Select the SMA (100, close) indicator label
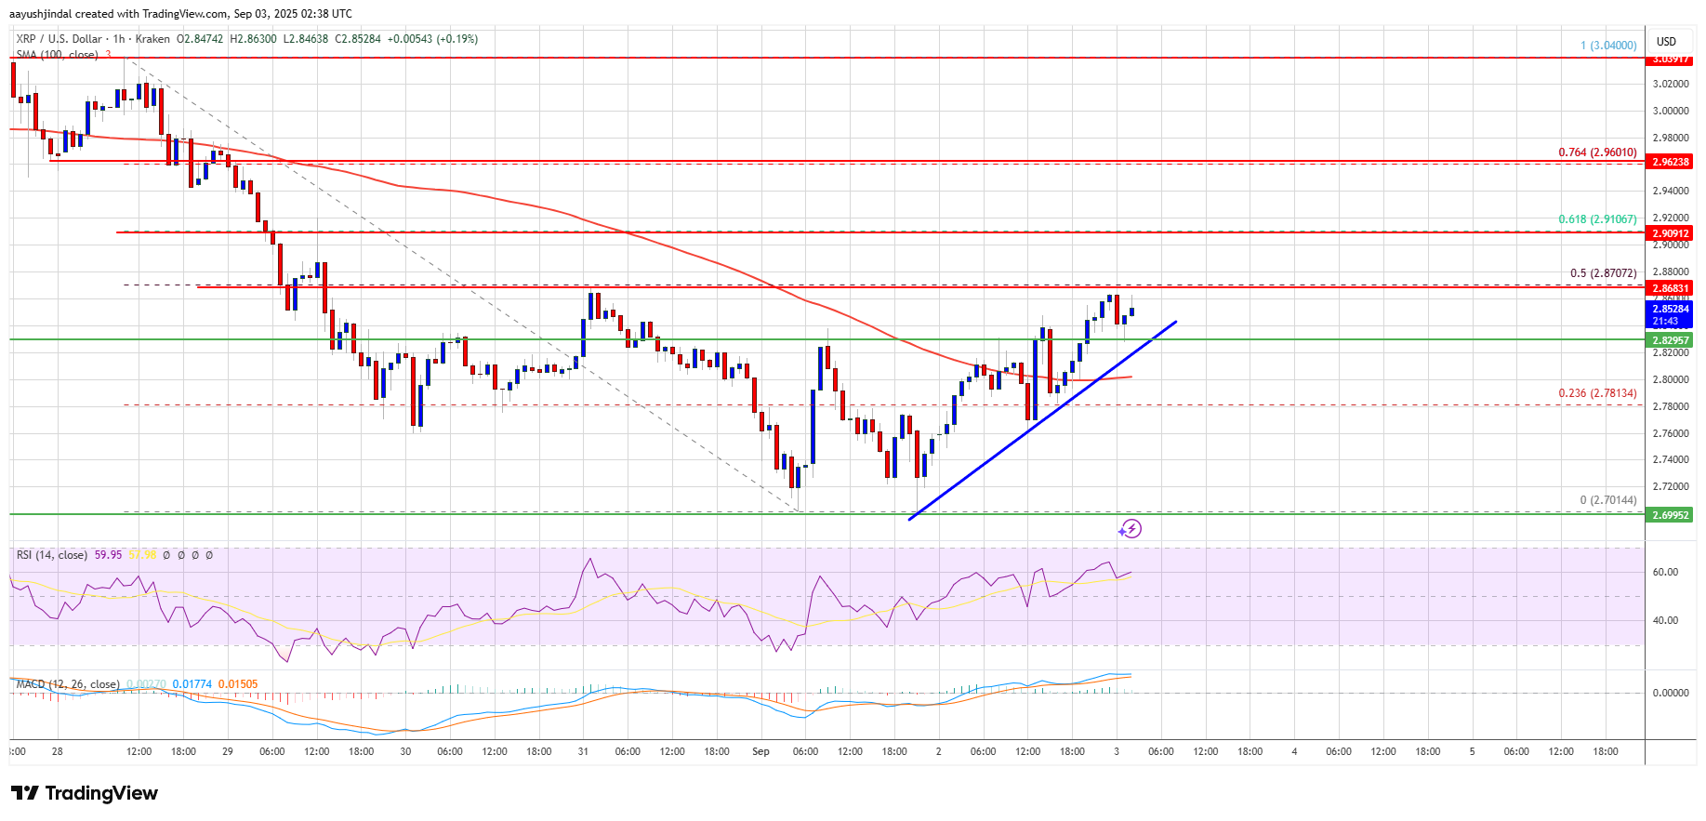Screen dimensions: 1706x821 [58, 55]
